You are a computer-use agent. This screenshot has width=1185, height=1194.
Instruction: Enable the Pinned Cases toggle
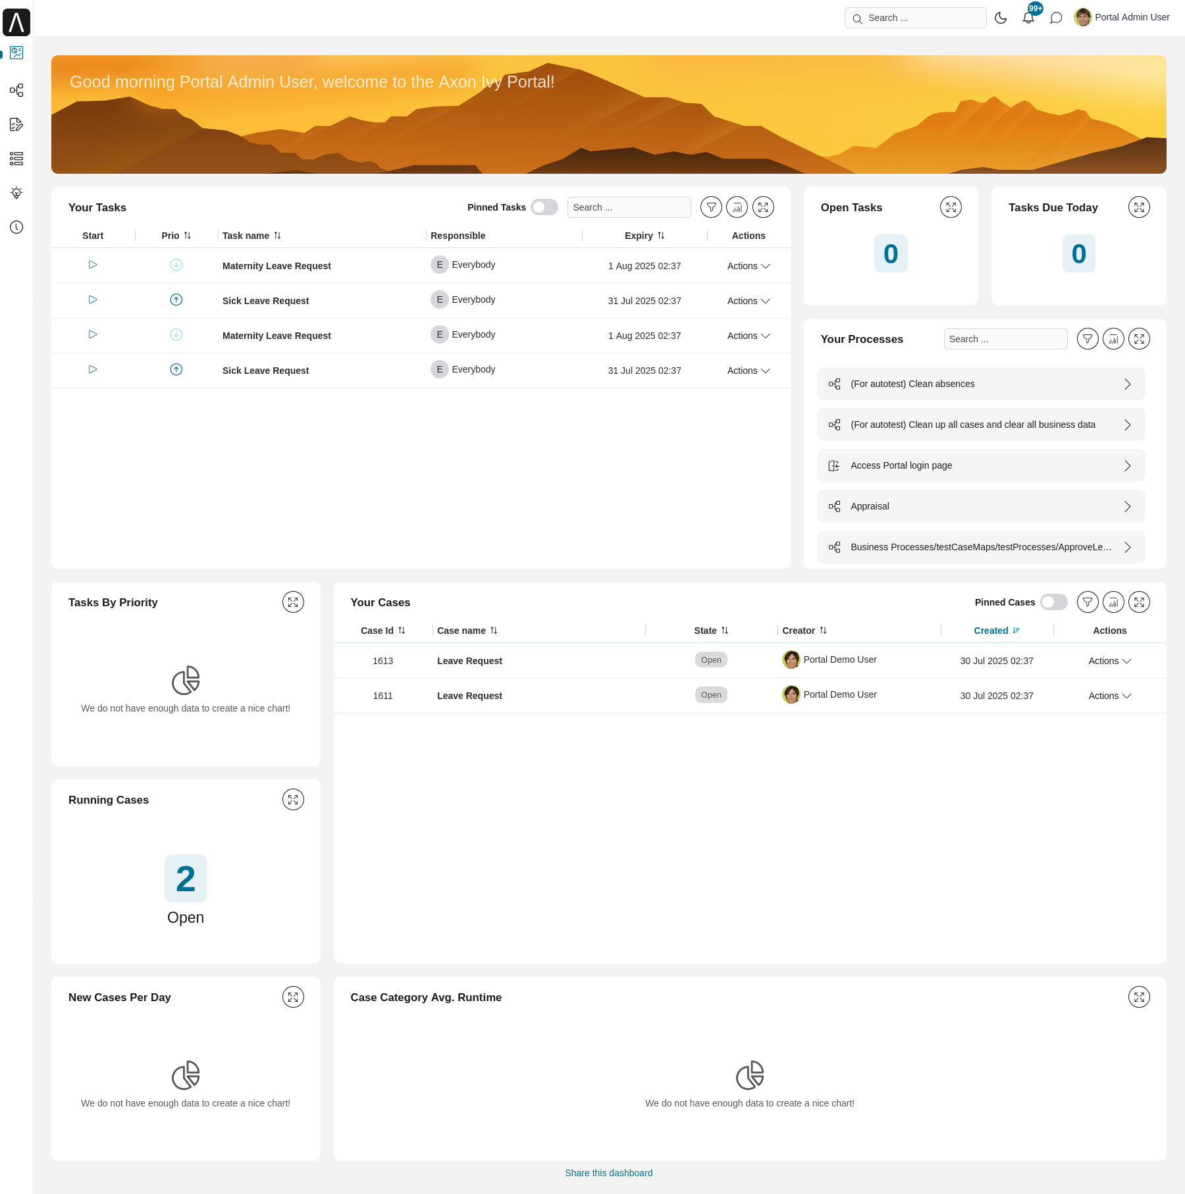(x=1053, y=602)
